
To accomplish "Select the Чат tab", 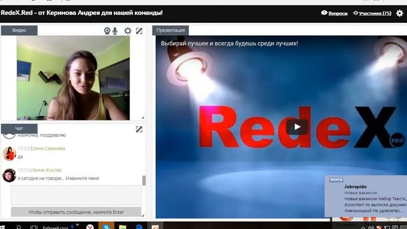I will [19, 128].
